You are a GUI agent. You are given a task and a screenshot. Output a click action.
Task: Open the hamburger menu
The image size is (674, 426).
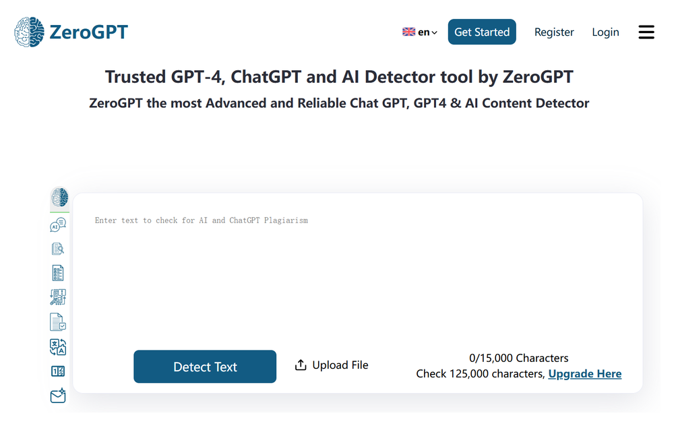pos(646,32)
